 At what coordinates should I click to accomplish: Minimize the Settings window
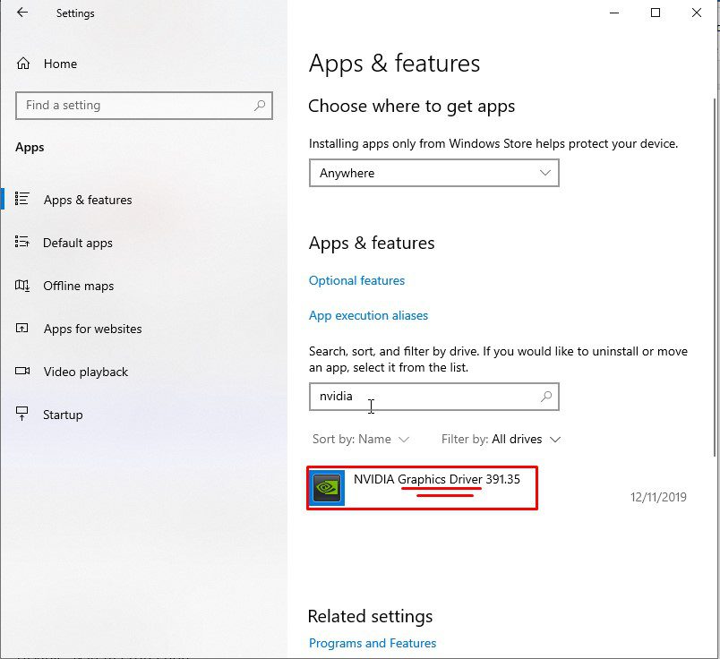pos(614,13)
